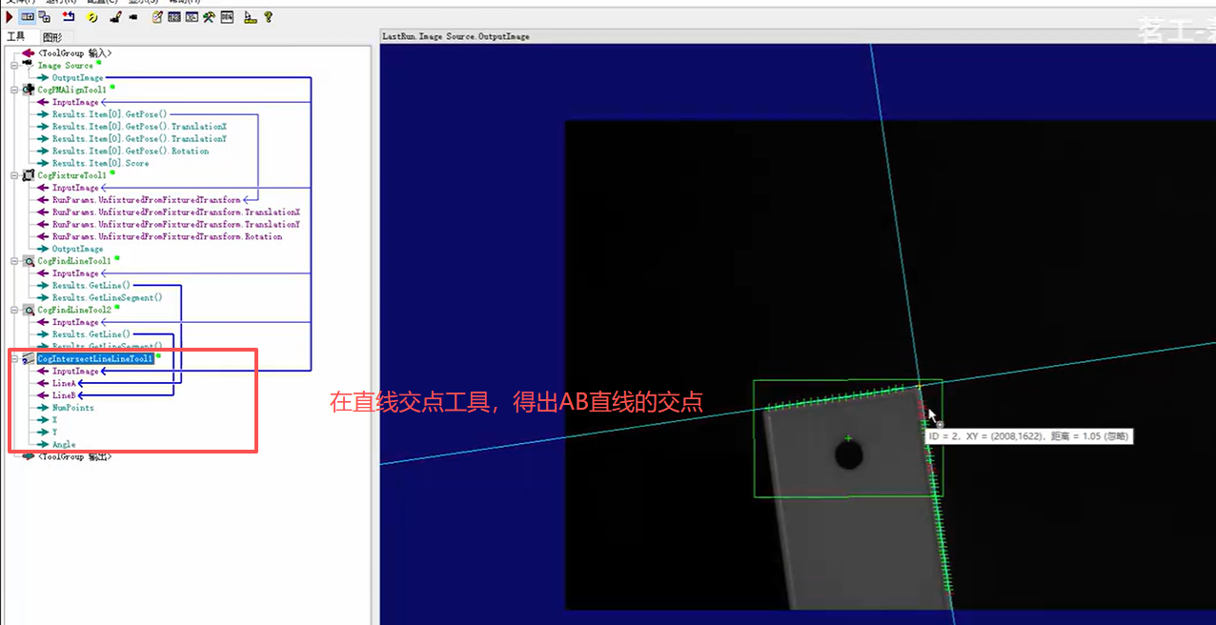The width and height of the screenshot is (1216, 625).
Task: Click the paintbrush script toolbar icon
Action: pyautogui.click(x=114, y=17)
